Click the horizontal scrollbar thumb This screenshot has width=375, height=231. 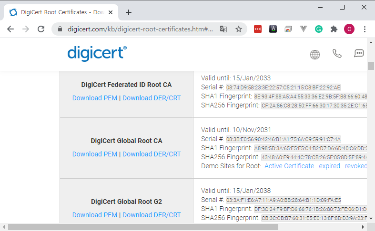[143, 227]
